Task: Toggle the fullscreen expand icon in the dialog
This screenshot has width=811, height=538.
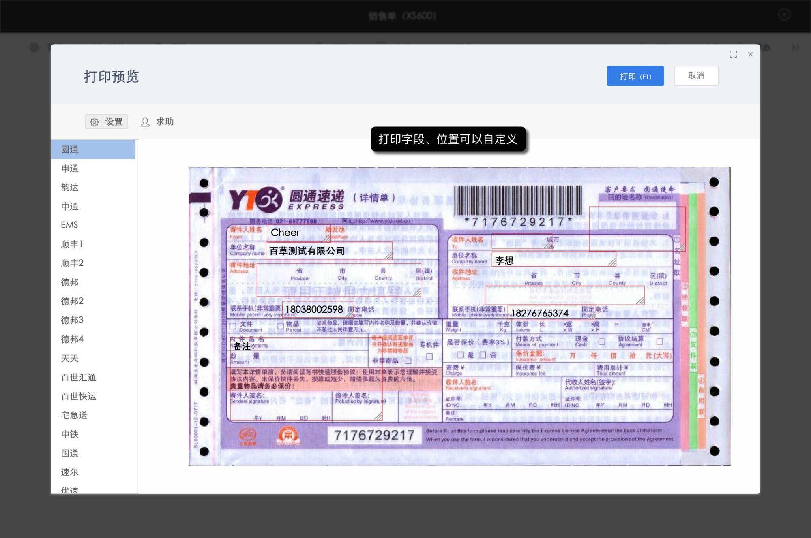Action: pyautogui.click(x=733, y=54)
